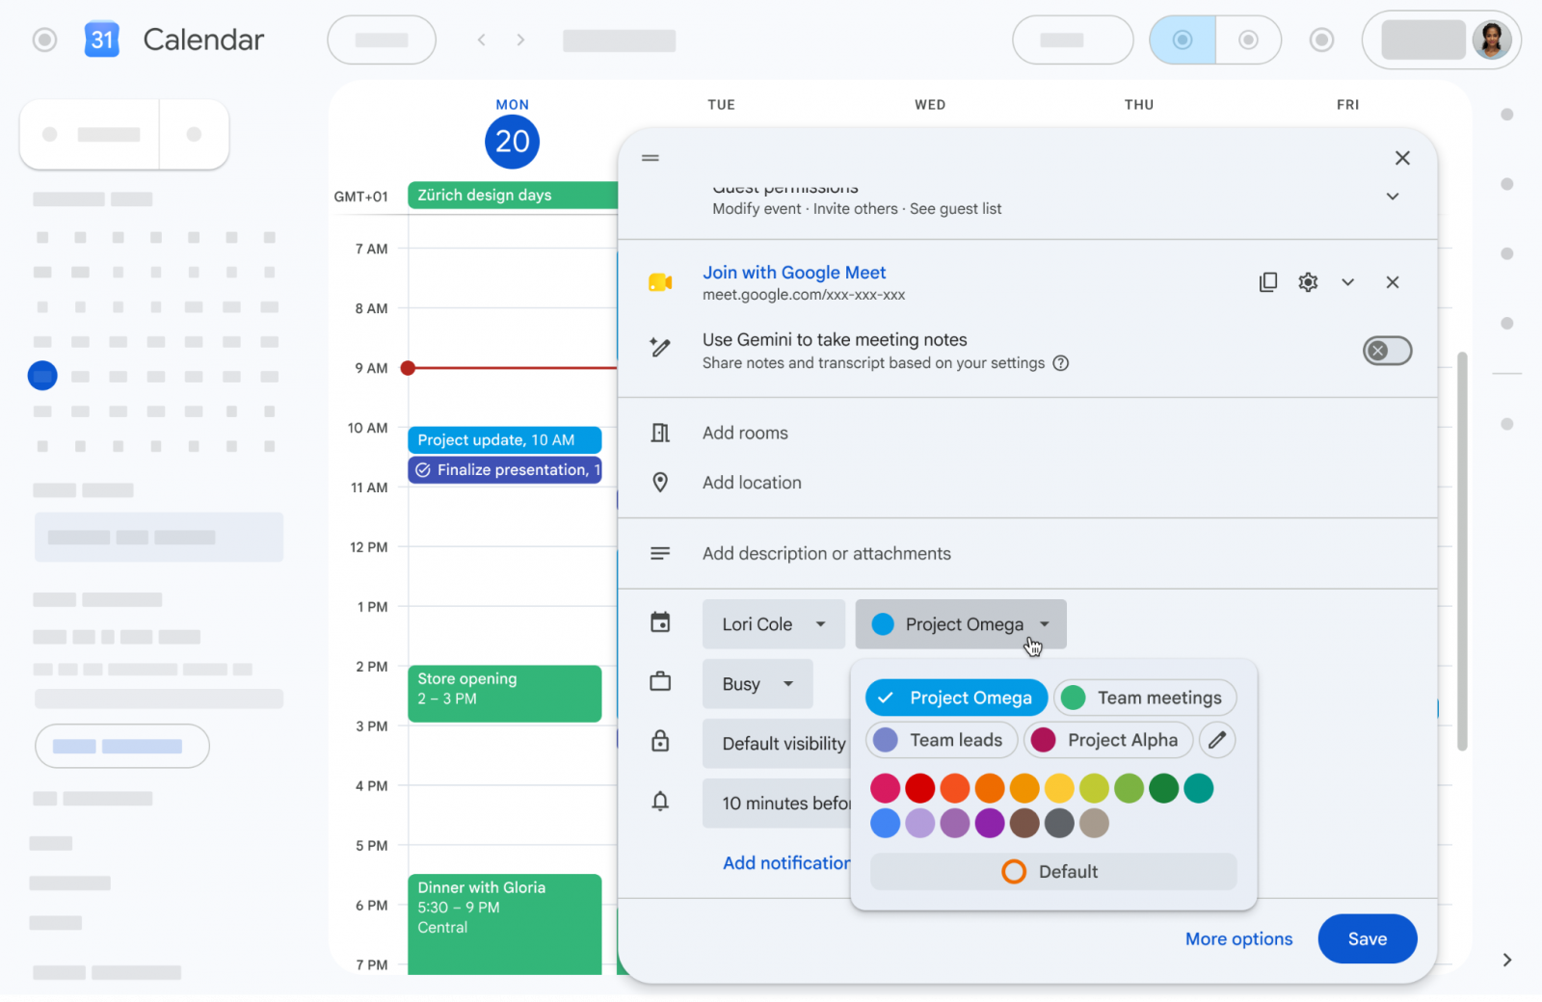
Task: Click the rooms door icon
Action: [x=660, y=433]
